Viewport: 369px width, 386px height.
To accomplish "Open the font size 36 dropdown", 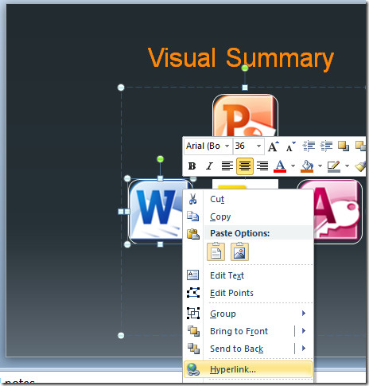I will pos(258,146).
